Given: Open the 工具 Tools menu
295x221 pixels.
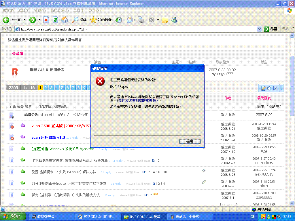Looking at the screenshot, I should tap(79, 11).
